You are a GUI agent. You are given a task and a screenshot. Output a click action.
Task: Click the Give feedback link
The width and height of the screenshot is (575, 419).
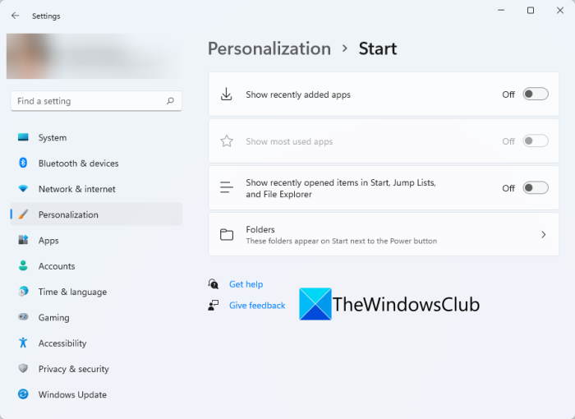tap(257, 306)
